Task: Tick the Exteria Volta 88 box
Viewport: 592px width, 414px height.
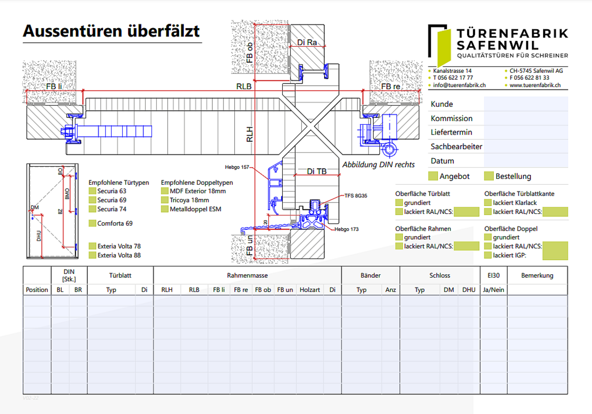Action: tap(92, 255)
